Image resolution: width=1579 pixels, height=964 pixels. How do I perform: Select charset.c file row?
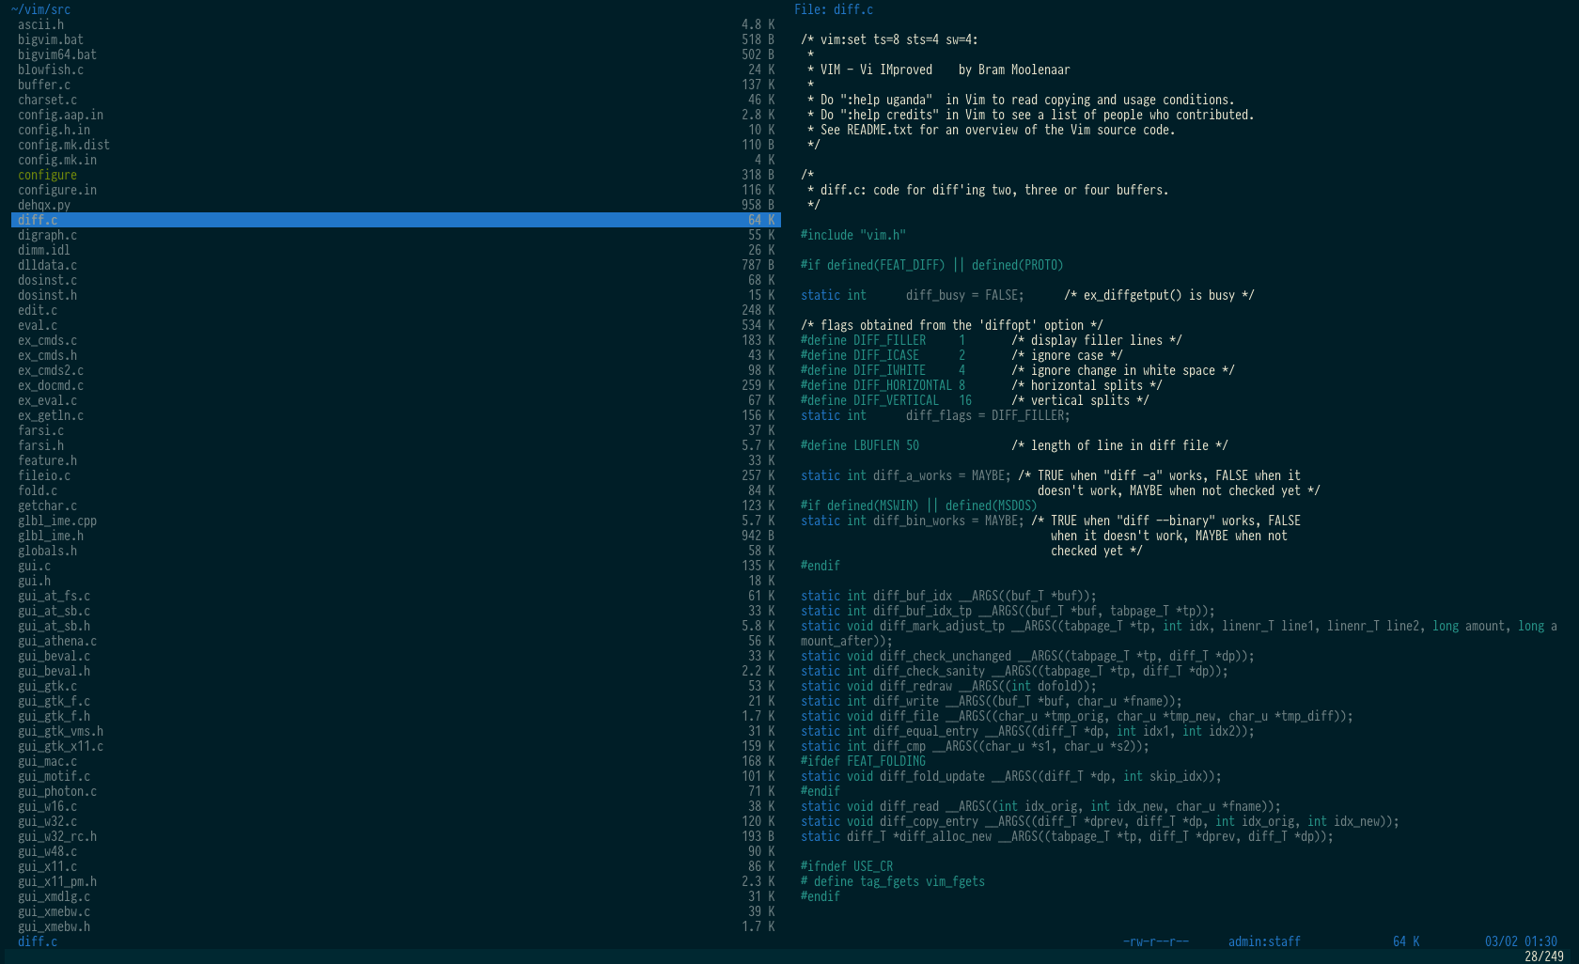tap(396, 100)
